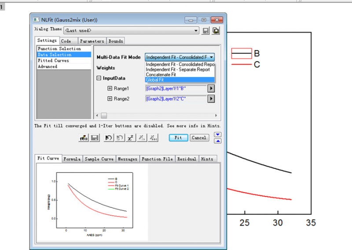
Task: Open the Function File tab
Action: point(157,159)
